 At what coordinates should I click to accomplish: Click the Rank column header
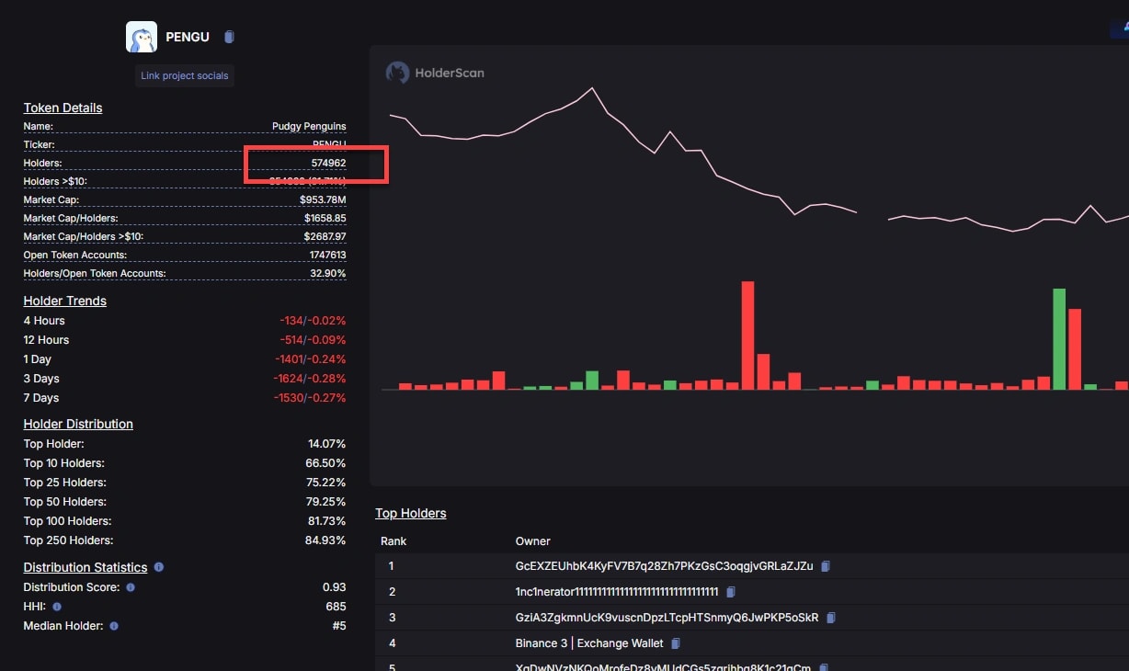(393, 541)
